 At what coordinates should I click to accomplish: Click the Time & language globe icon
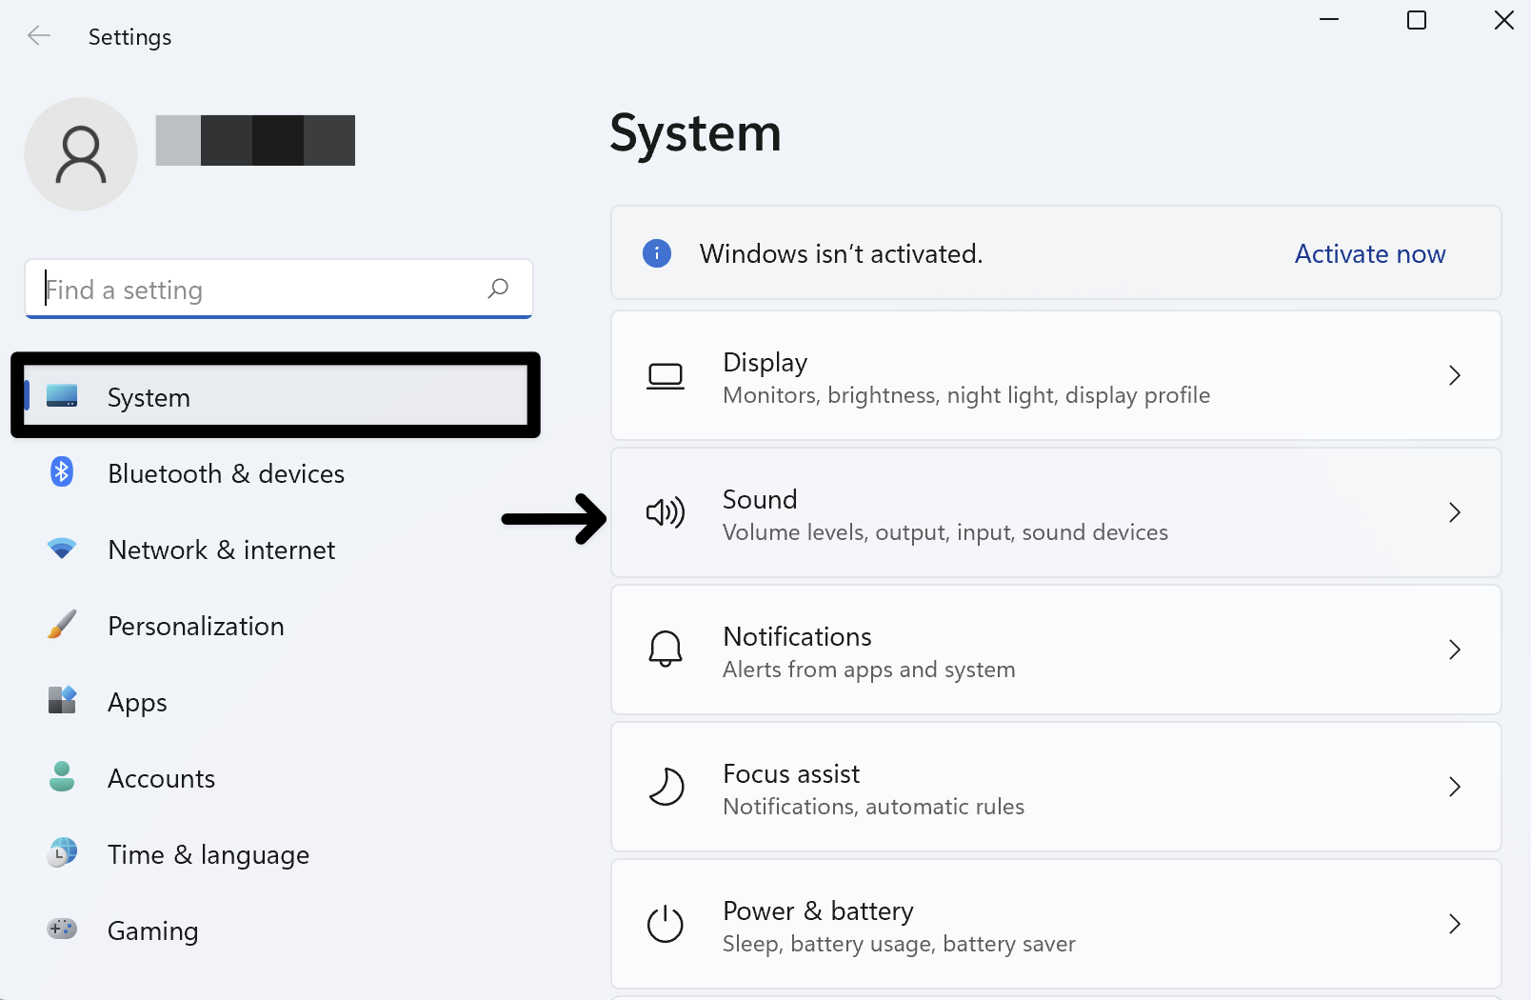click(62, 852)
